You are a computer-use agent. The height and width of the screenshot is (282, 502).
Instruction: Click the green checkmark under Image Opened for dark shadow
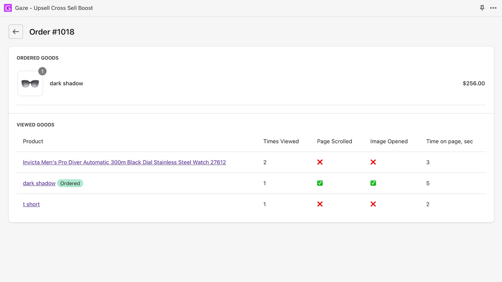click(373, 183)
